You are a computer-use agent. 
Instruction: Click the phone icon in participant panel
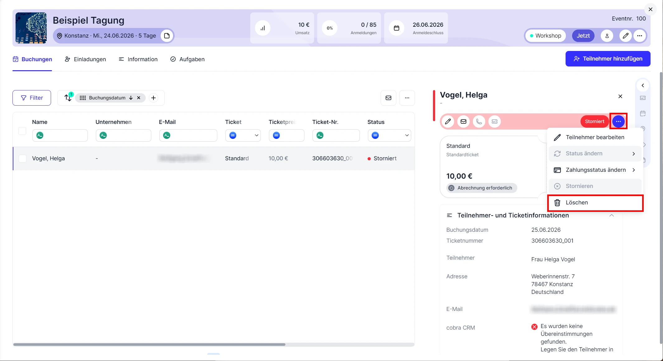click(479, 121)
